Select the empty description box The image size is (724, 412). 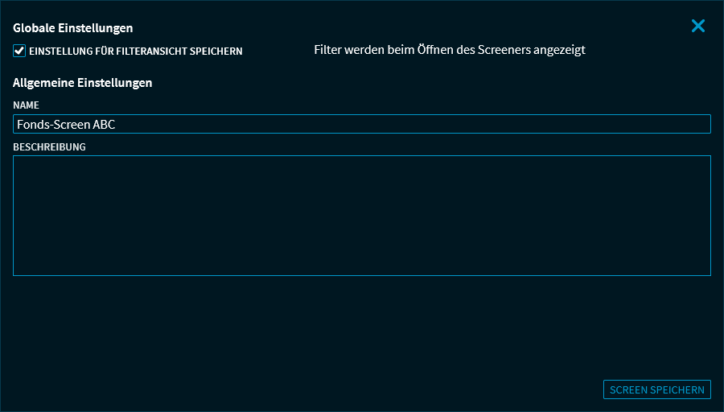pyautogui.click(x=362, y=216)
